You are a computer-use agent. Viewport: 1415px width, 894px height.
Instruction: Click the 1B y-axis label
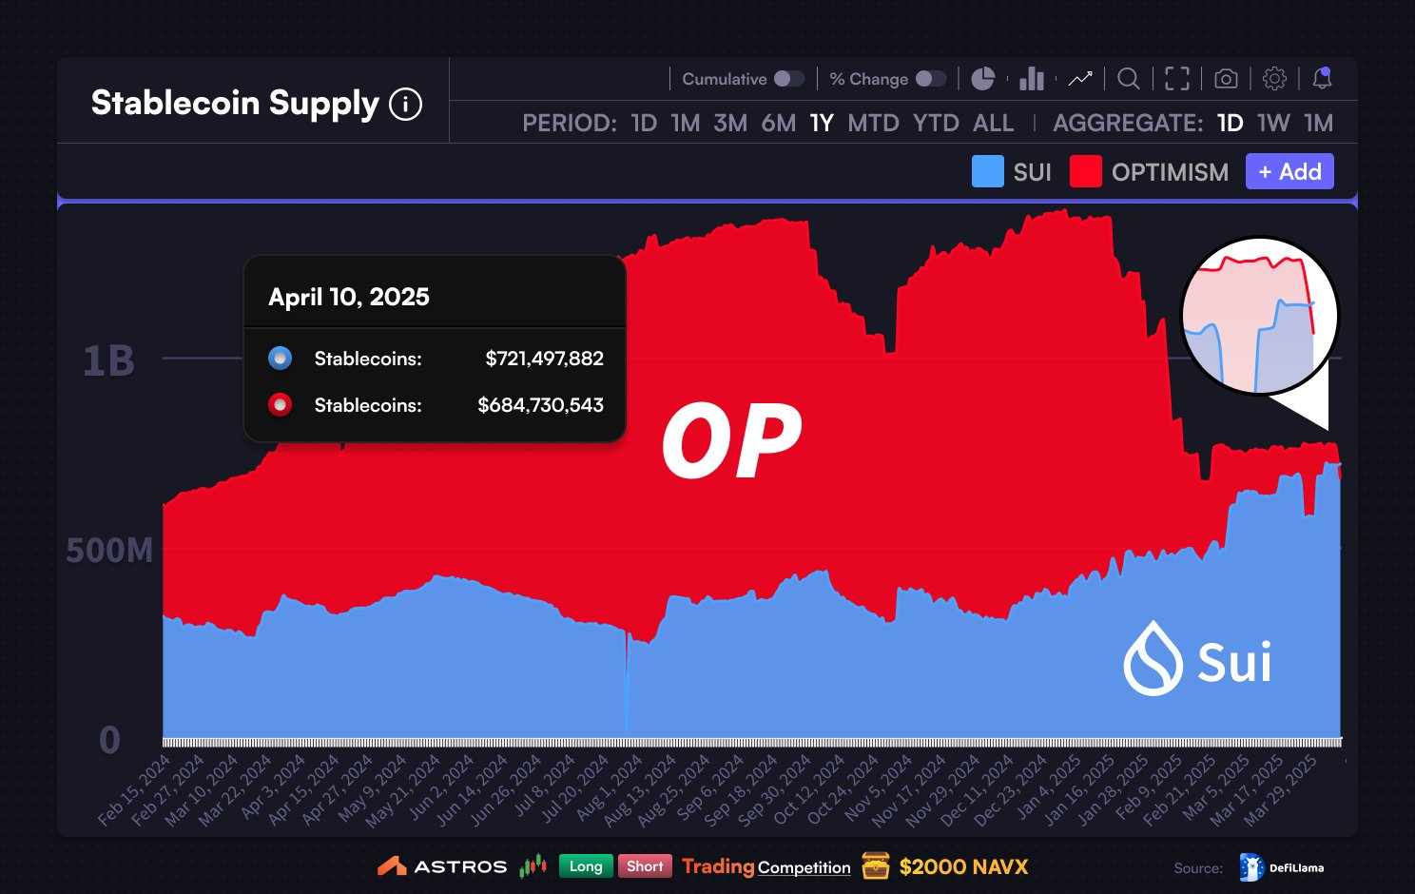point(108,361)
